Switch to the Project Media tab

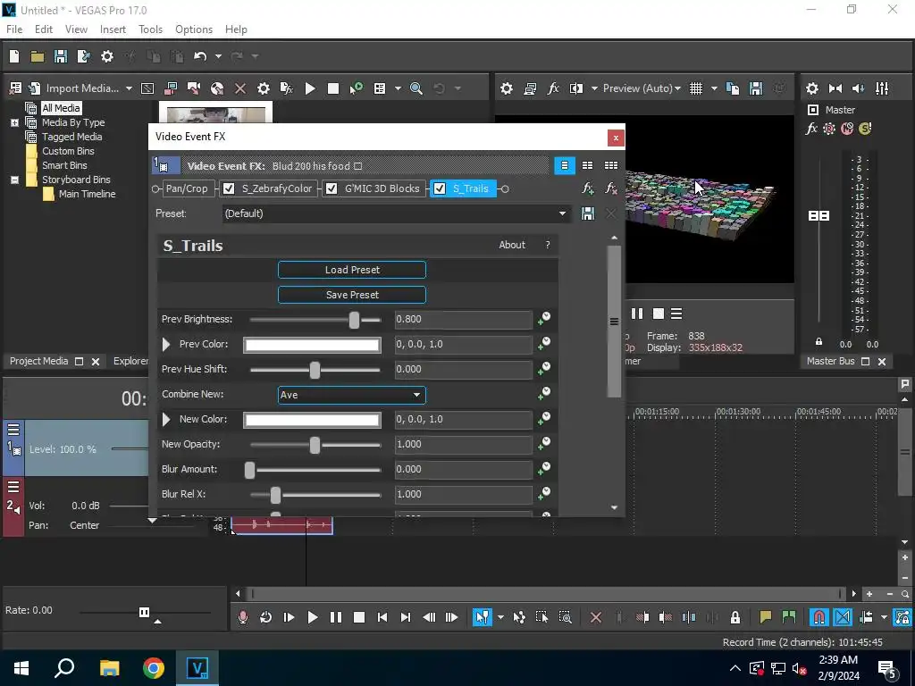click(x=39, y=361)
